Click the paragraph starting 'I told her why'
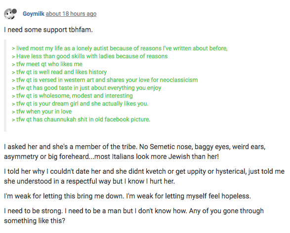The image size is (290, 233). [144, 176]
